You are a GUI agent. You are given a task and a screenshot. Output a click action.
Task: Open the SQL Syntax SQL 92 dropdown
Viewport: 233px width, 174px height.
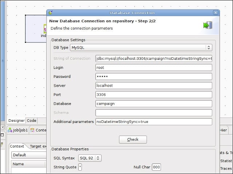point(90,158)
